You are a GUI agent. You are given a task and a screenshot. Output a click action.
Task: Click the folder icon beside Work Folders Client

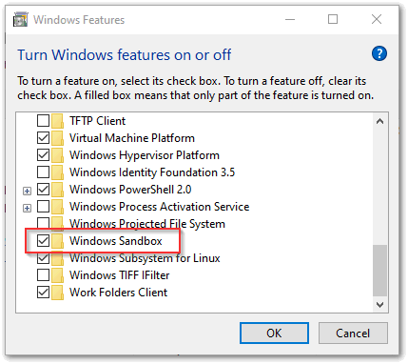point(57,293)
